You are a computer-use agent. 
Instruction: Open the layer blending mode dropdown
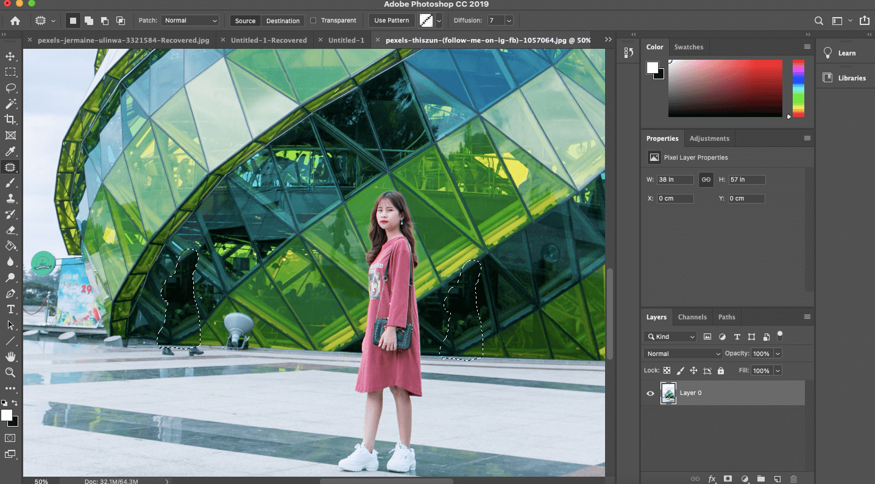click(x=682, y=354)
